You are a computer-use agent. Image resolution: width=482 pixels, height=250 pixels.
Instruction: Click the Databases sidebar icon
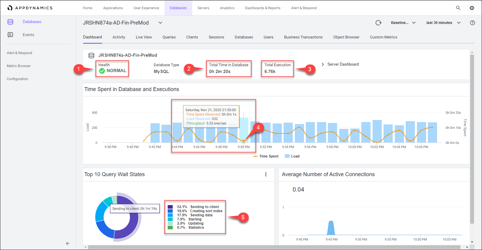pos(10,22)
